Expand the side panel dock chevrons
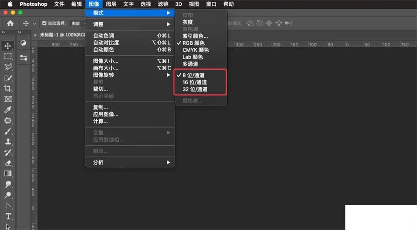 [x=20, y=32]
